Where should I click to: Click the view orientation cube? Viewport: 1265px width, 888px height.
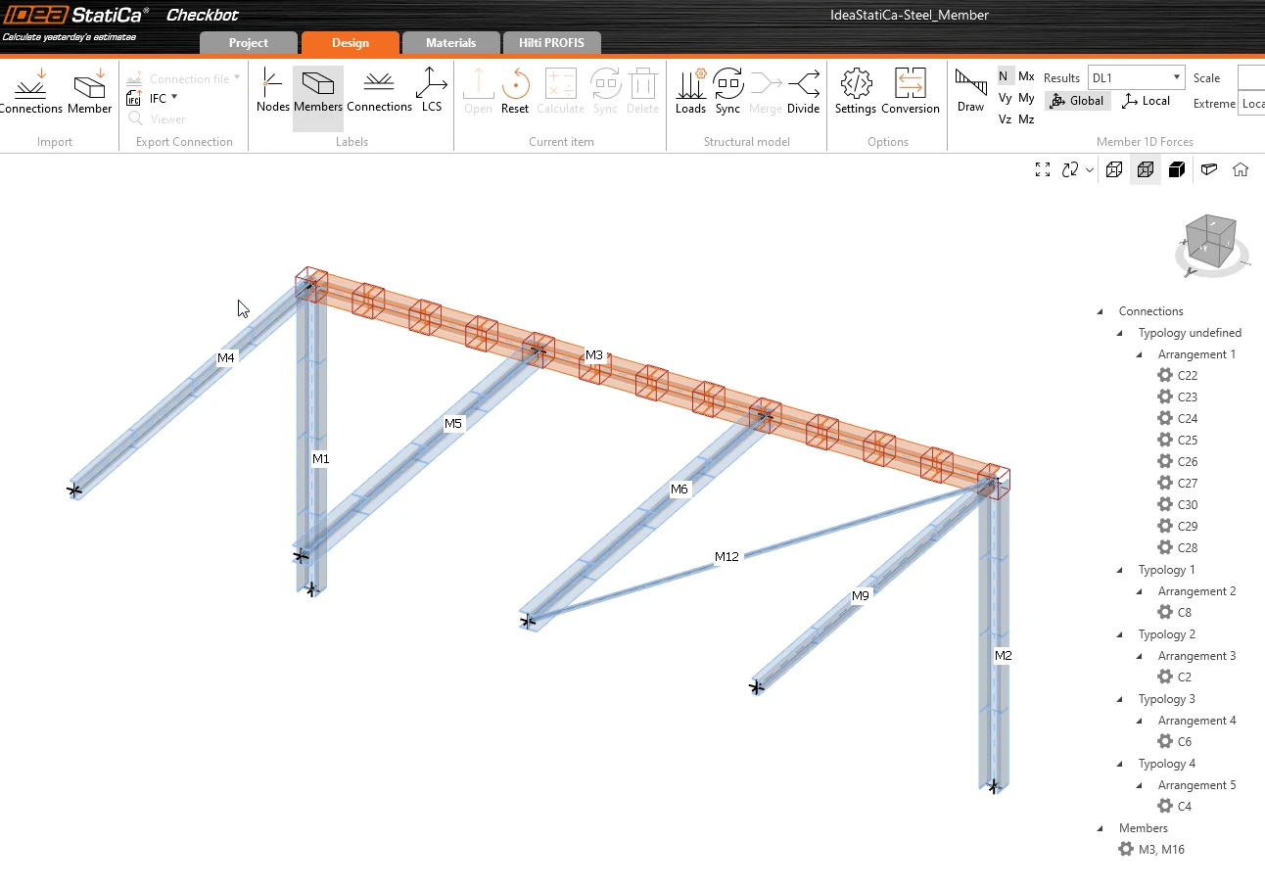click(1210, 242)
